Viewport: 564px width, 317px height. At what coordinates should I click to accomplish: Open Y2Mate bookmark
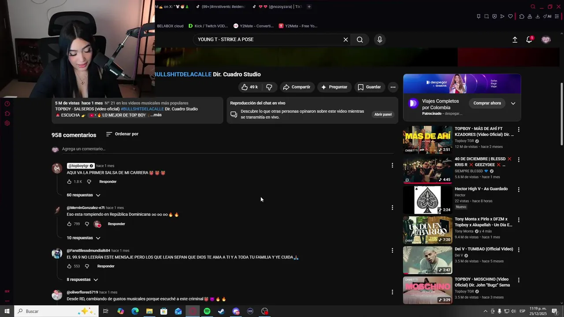(x=253, y=26)
